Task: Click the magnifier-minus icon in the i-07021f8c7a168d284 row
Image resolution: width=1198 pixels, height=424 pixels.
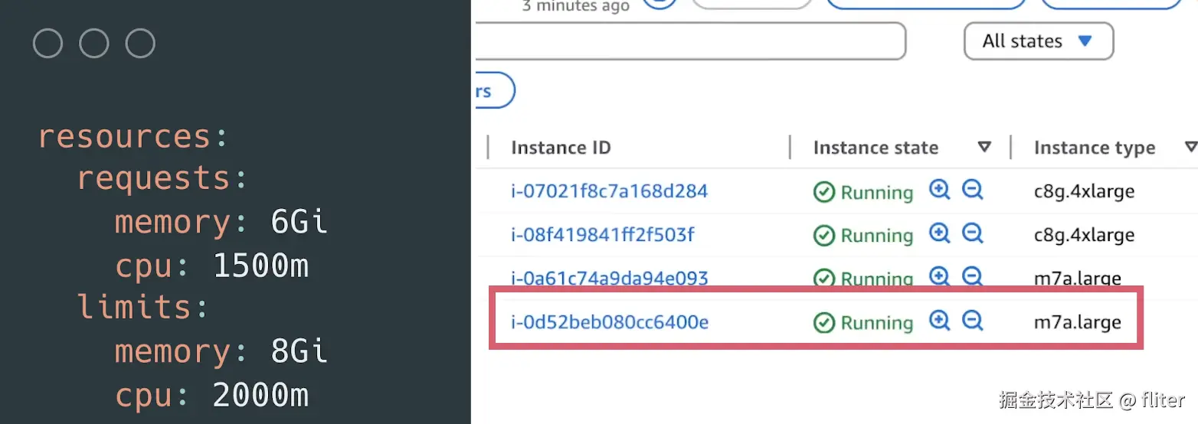Action: [972, 190]
